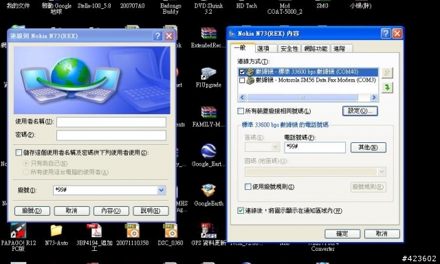Click the 設定(O)... configure button
This screenshot has height=264, width=440.
point(360,111)
